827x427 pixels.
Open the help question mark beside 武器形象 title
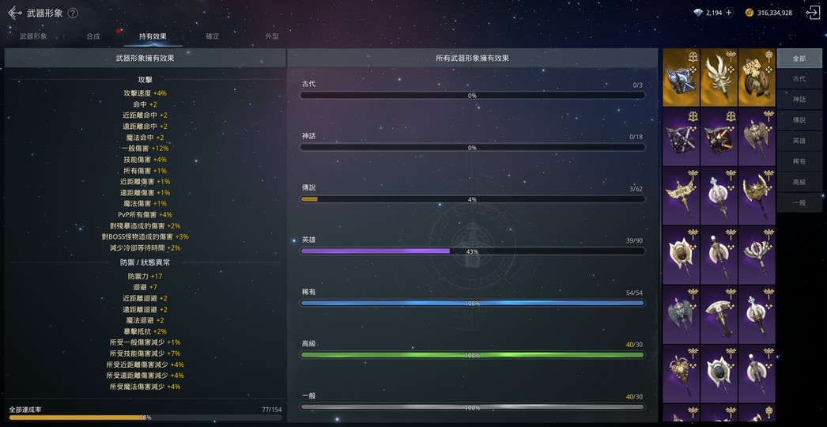tap(73, 13)
